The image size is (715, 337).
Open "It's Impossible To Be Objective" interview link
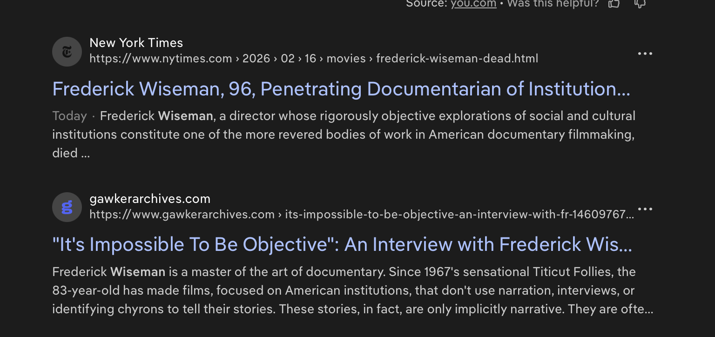click(x=342, y=244)
